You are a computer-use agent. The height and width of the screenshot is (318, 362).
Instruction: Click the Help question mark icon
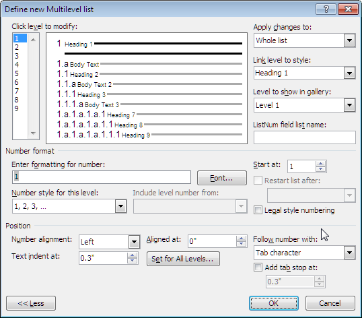tap(326, 9)
